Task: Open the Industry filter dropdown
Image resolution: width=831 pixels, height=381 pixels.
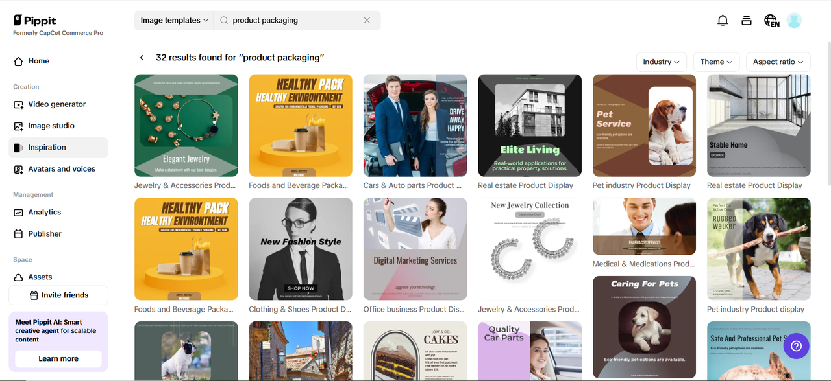Action: pyautogui.click(x=661, y=62)
